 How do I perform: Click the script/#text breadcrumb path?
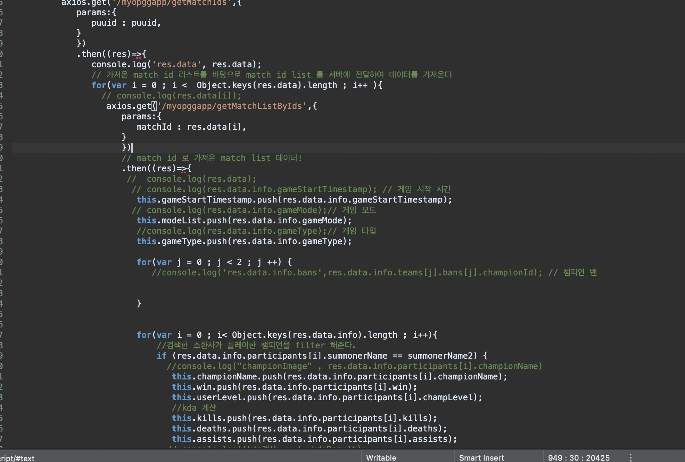[x=17, y=458]
